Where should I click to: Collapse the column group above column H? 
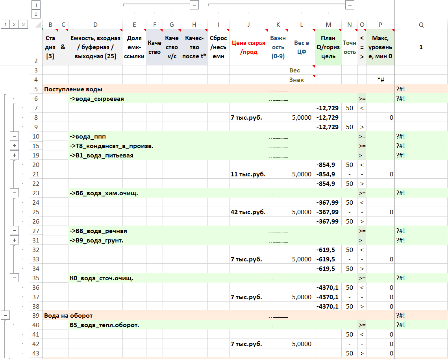tap(194, 5)
